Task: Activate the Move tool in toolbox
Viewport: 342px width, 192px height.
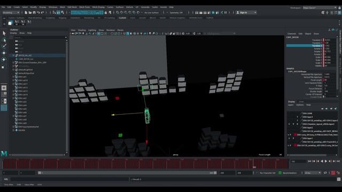Action: (4, 53)
